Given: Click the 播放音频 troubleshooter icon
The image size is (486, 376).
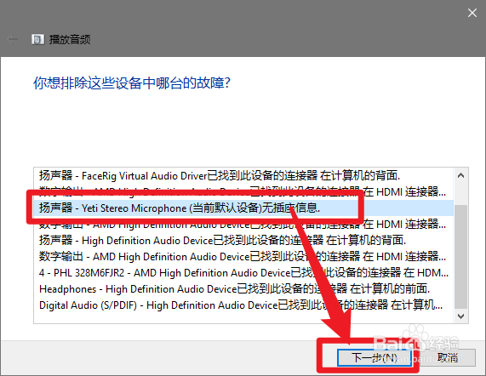Looking at the screenshot, I should click(x=37, y=39).
